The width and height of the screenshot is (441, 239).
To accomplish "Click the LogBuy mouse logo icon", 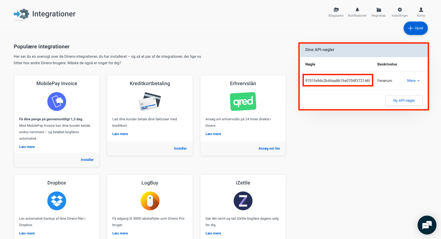I will point(150,201).
